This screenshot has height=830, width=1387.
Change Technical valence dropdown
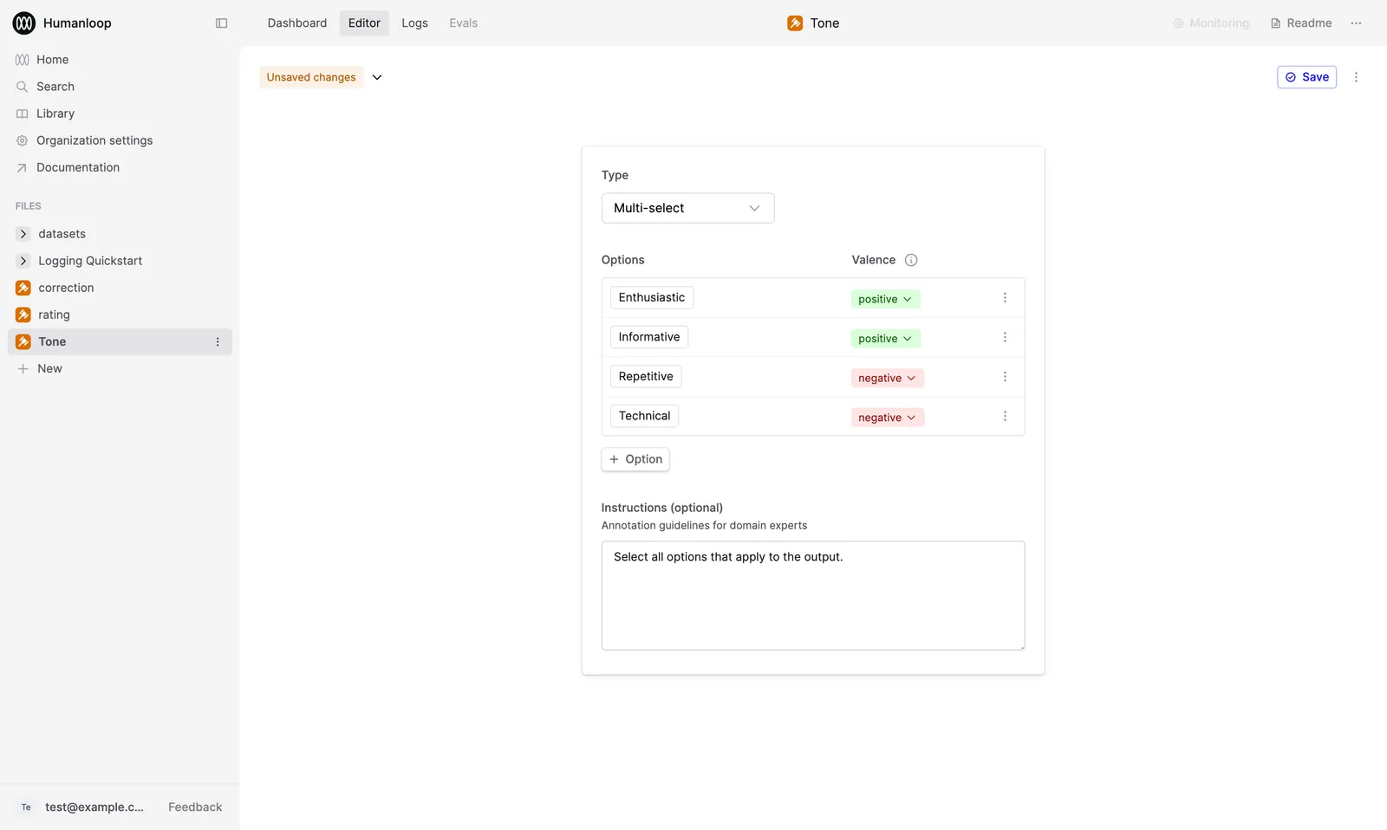tap(887, 418)
